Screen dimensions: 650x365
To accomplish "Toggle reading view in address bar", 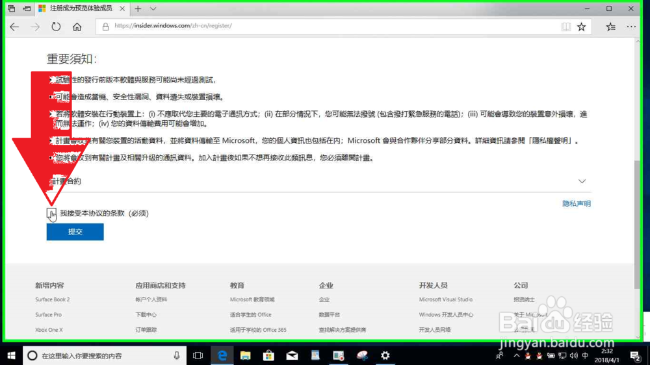I will pos(566,27).
